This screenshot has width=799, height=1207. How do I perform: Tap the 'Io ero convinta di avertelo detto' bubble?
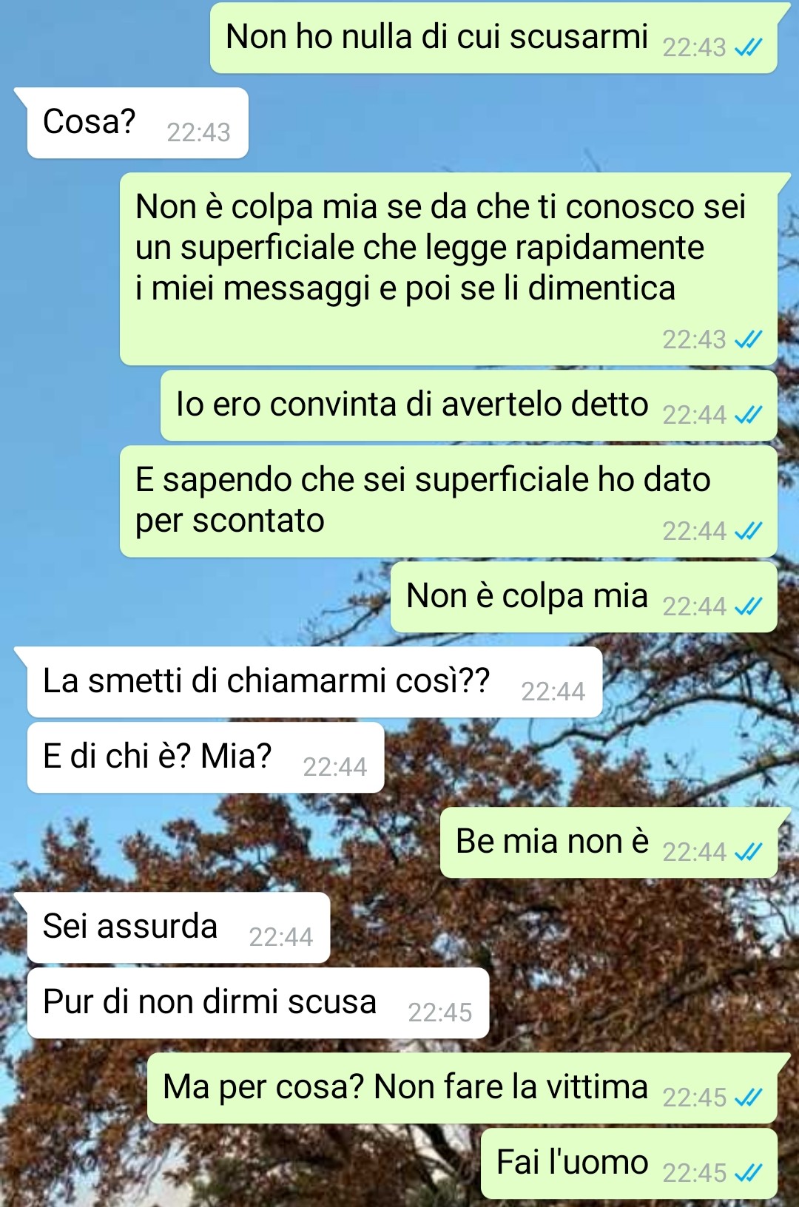tap(469, 405)
